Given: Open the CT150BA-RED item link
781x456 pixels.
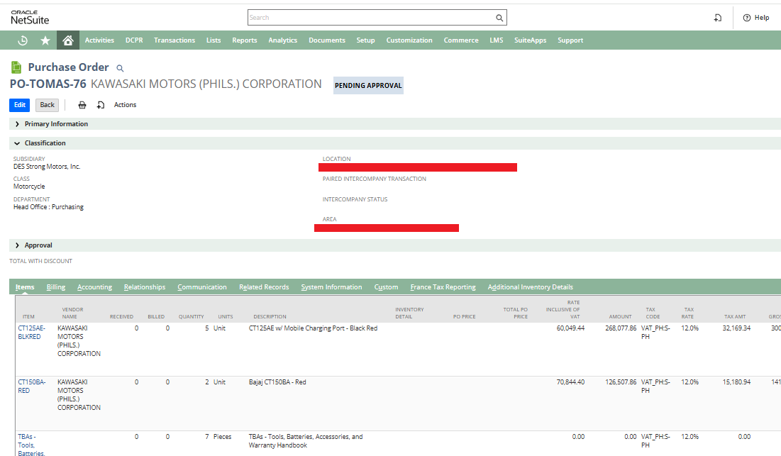Looking at the screenshot, I should coord(32,387).
